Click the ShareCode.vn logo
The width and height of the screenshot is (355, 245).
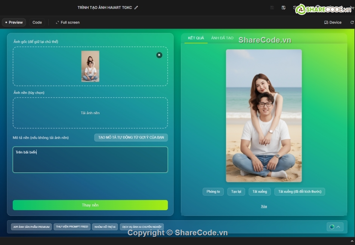click(x=324, y=8)
